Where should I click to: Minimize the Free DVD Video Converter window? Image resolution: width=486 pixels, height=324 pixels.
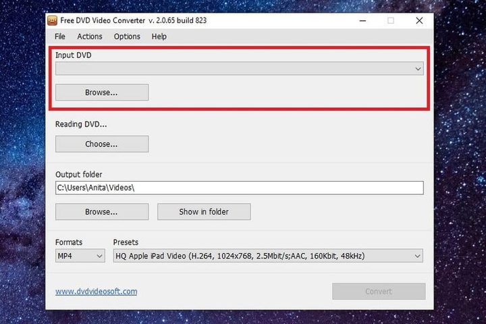[x=361, y=20]
